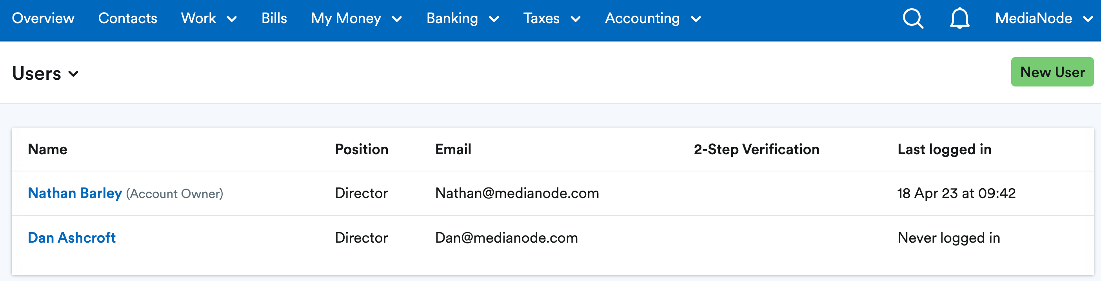1101x281 pixels.
Task: Open the Contacts section
Action: 128,18
